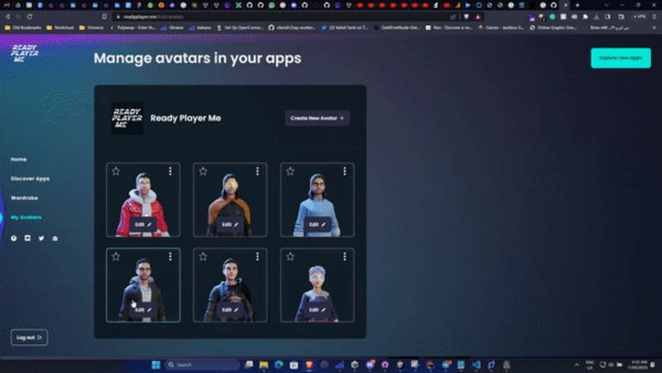The height and width of the screenshot is (373, 662).
Task: Favorite the light blue sweater avatar
Action: point(290,171)
